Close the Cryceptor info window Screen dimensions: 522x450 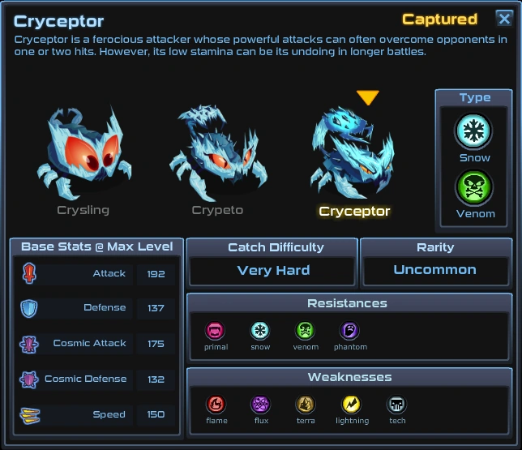[x=504, y=19]
